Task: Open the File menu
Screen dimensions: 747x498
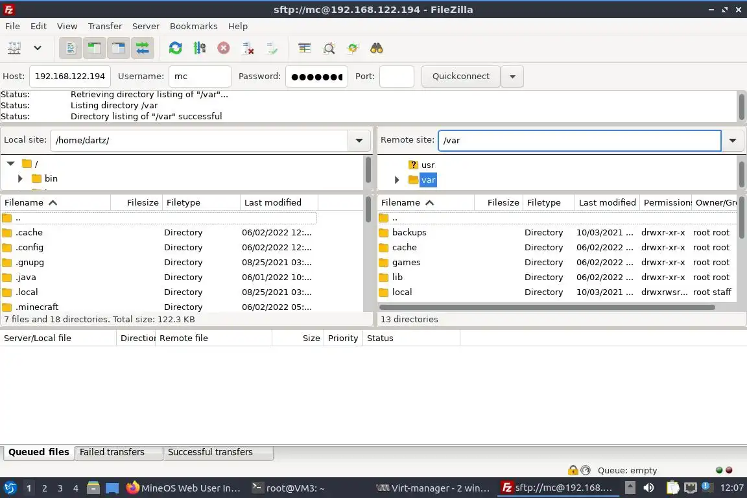Action: pos(12,26)
